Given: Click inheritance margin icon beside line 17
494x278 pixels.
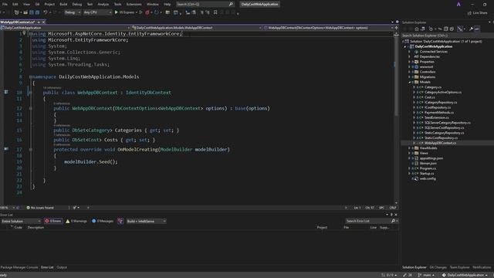Looking at the screenshot, I should [x=6, y=149].
